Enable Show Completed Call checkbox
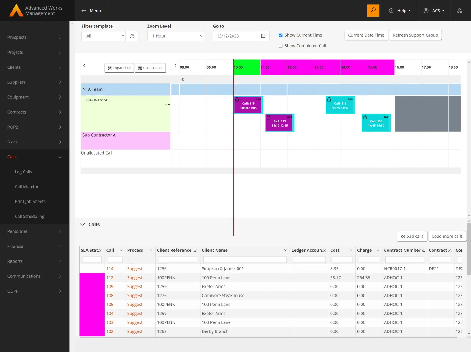Viewport: 471px width, 352px height. (x=281, y=46)
